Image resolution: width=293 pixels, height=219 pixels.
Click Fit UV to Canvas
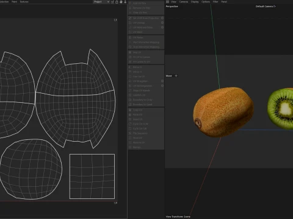(146, 57)
